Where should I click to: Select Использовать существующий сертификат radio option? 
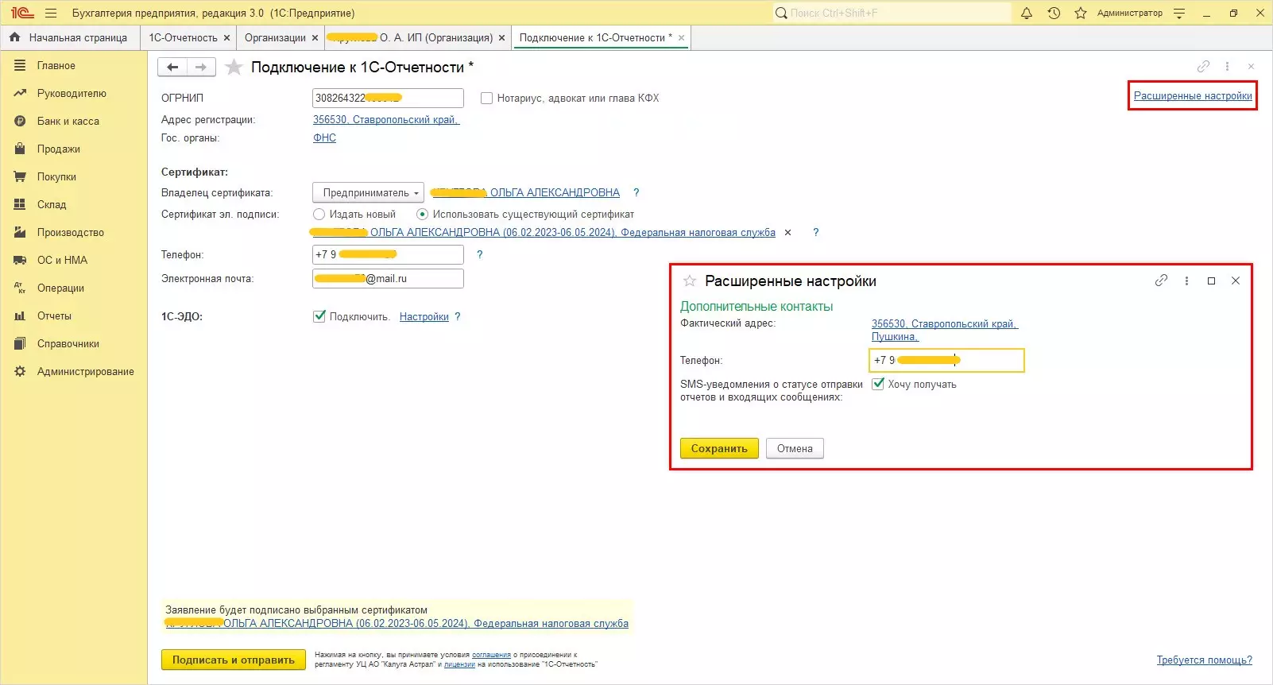coord(422,214)
